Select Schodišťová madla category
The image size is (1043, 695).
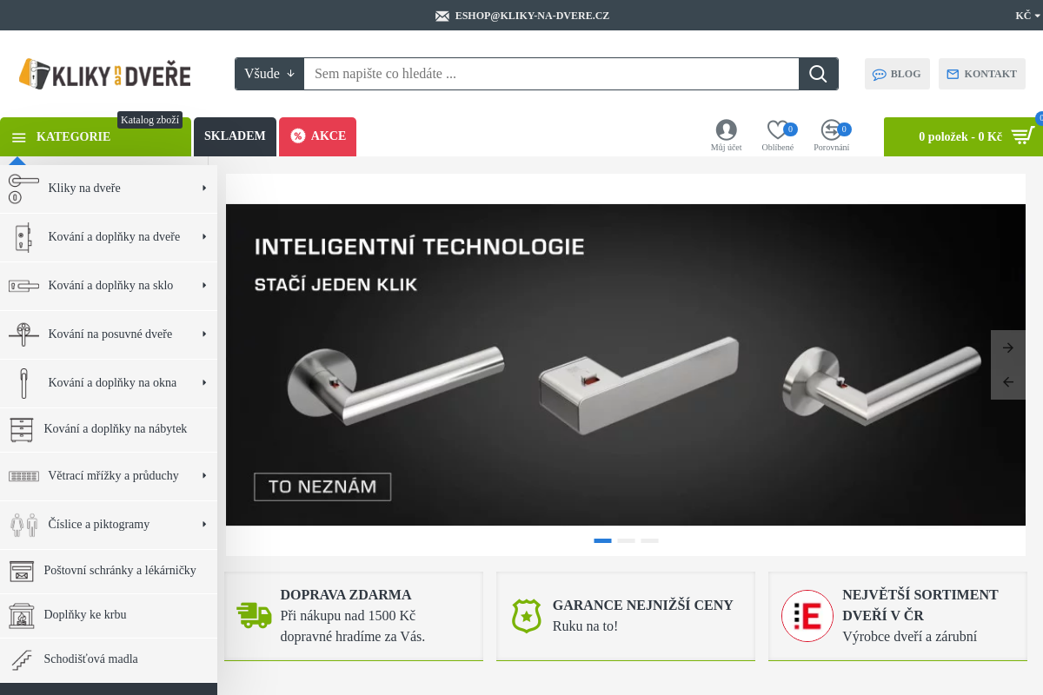[109, 659]
